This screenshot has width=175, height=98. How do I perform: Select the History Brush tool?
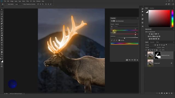click(x=2, y=31)
